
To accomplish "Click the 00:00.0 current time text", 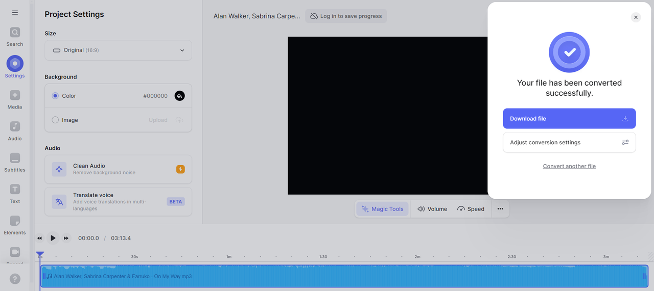I will click(88, 239).
